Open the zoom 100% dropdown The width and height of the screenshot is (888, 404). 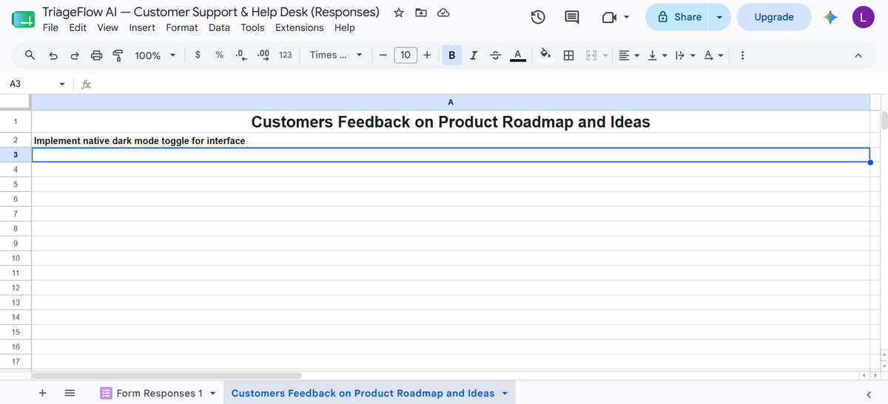point(155,55)
